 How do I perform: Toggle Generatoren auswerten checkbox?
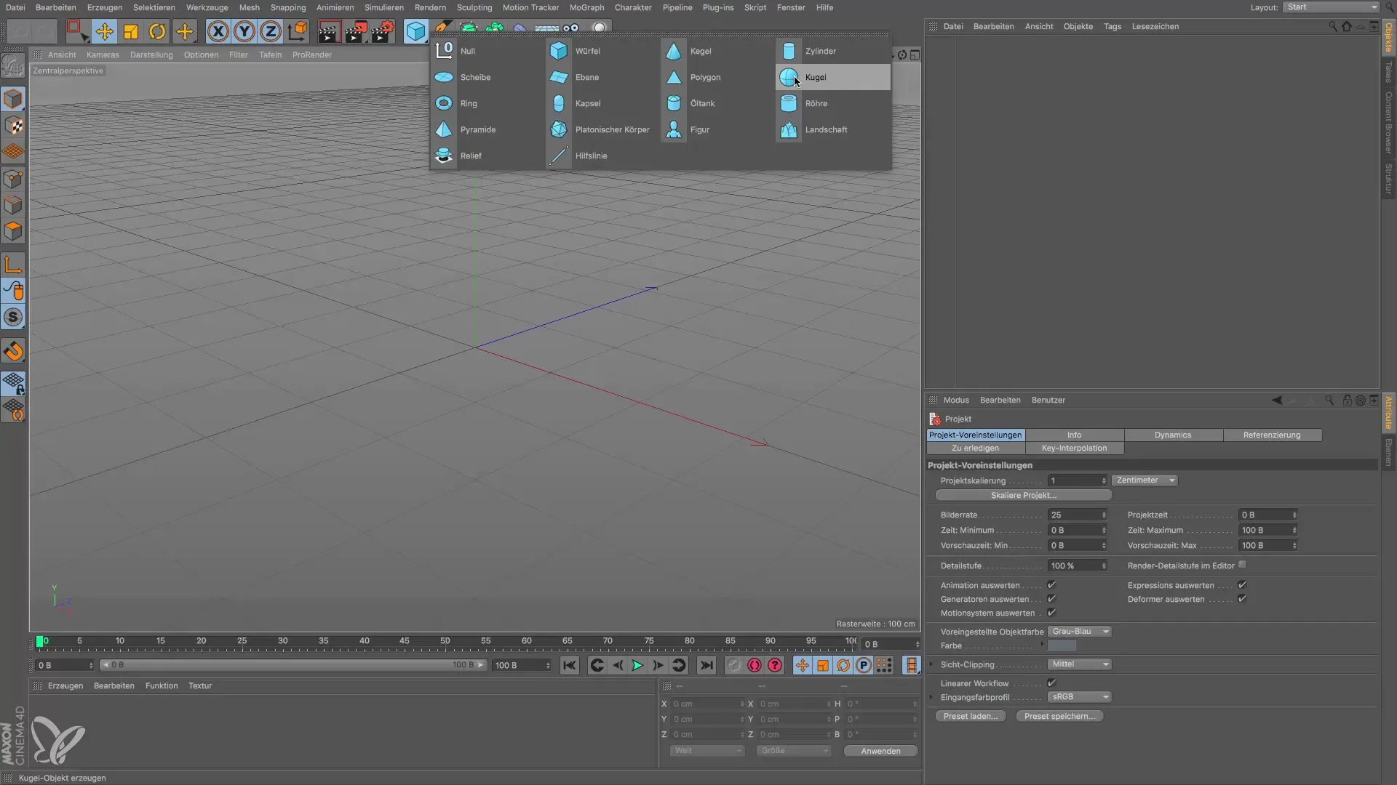click(1051, 599)
